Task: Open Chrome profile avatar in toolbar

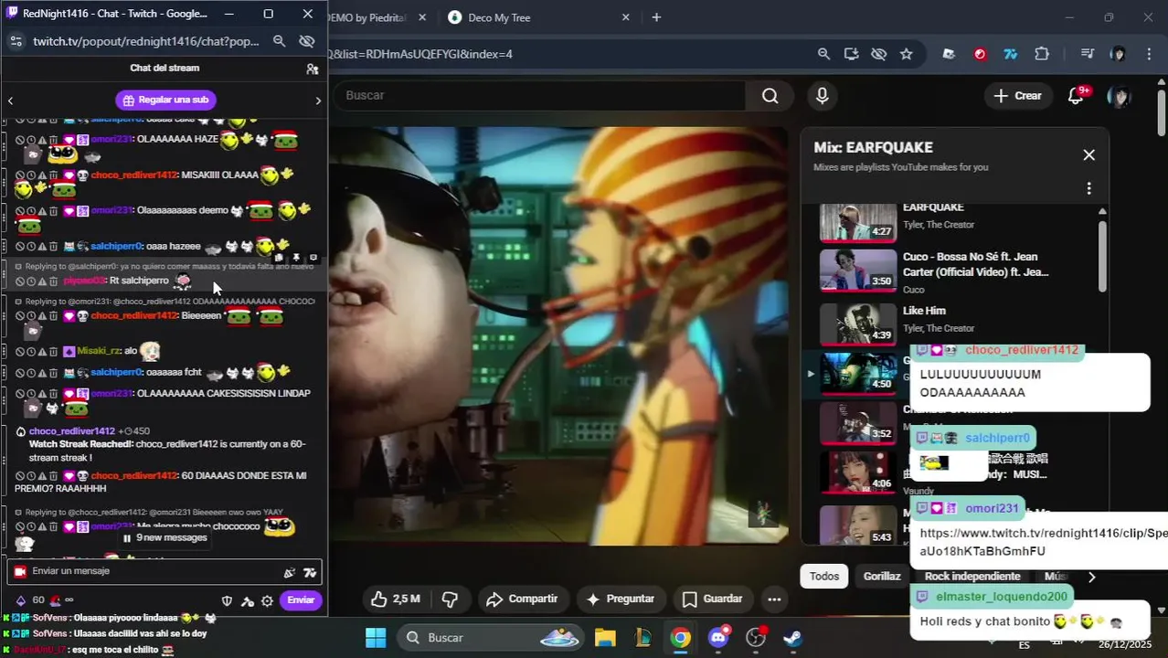Action: [x=1119, y=54]
